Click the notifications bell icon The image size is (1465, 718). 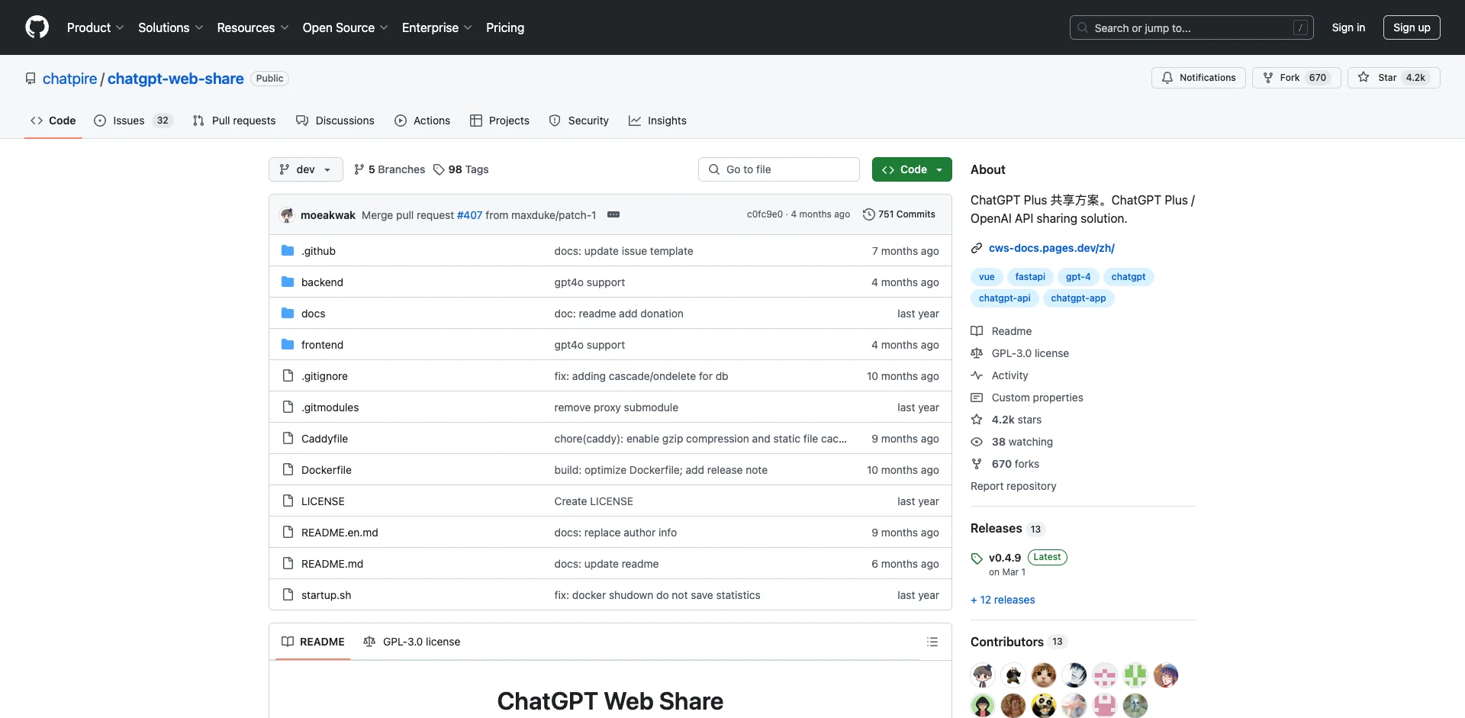(x=1167, y=78)
